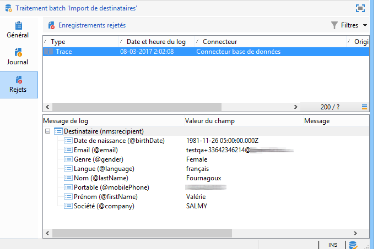Sort by Date et heure du log column
This screenshot has height=249, width=378.
(156, 42)
